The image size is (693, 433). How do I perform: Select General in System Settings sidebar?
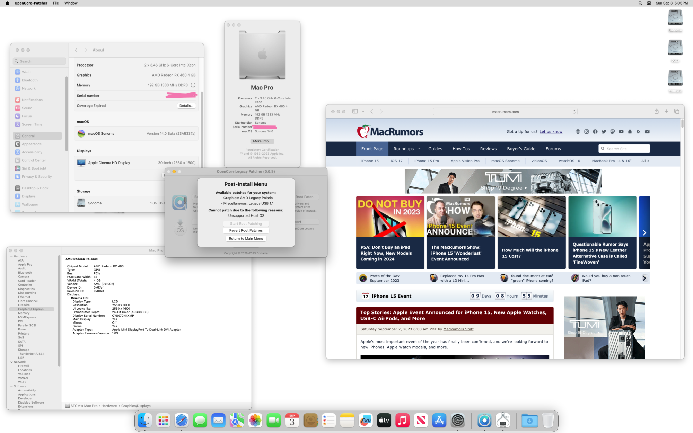click(37, 136)
